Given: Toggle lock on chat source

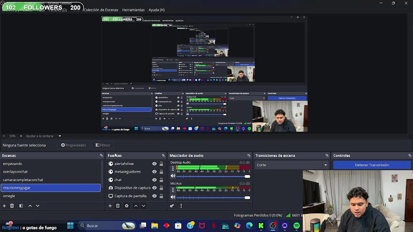Looking at the screenshot, I should click(161, 180).
